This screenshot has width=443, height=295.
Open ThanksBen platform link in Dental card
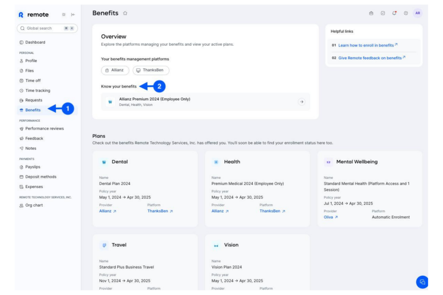[x=160, y=211]
